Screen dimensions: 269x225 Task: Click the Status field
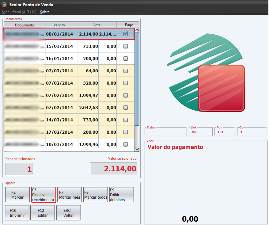coord(165,132)
